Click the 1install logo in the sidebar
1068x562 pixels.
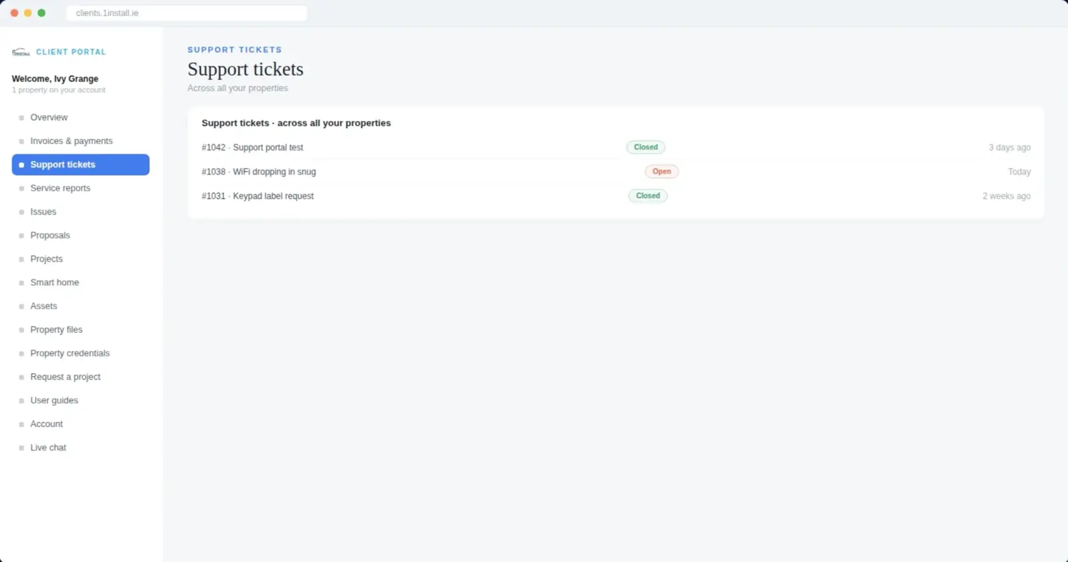(21, 52)
